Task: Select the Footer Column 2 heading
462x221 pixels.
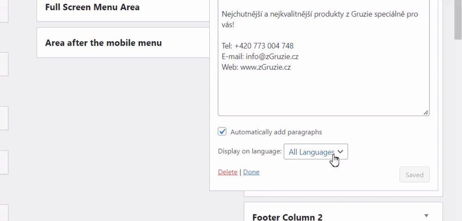Action: point(287,217)
